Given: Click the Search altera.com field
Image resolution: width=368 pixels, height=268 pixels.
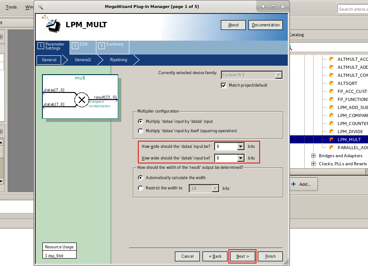Looking at the screenshot, I should tap(353, 9).
